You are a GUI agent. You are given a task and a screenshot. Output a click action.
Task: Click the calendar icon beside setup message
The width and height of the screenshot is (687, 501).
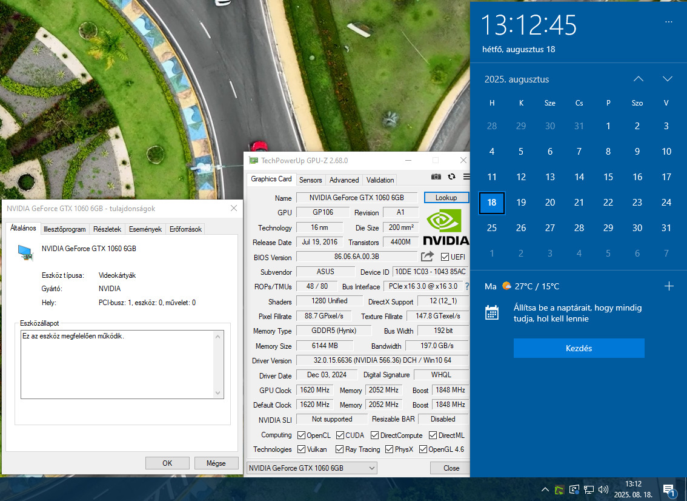(491, 313)
